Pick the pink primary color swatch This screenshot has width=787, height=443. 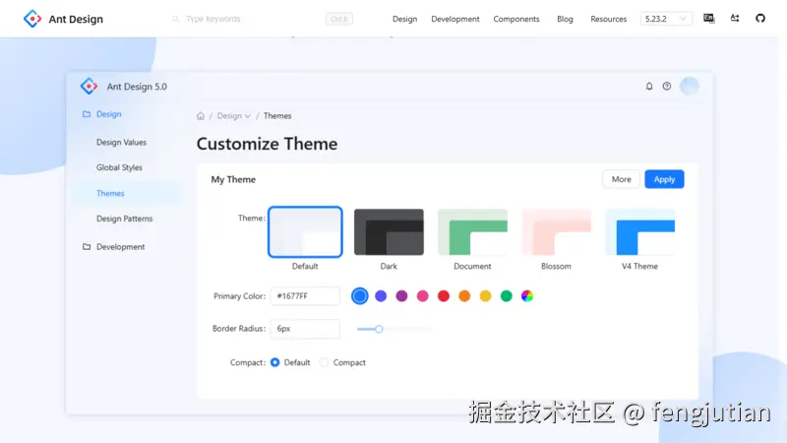(x=423, y=296)
